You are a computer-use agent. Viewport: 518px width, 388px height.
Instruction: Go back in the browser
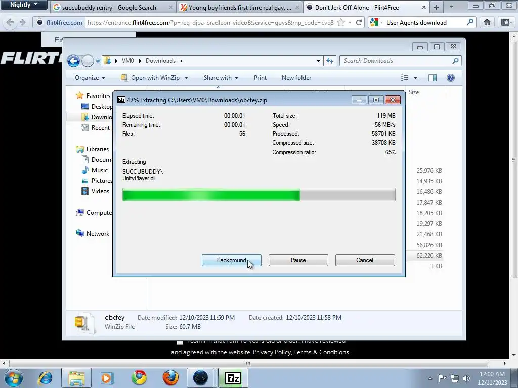(x=10, y=22)
